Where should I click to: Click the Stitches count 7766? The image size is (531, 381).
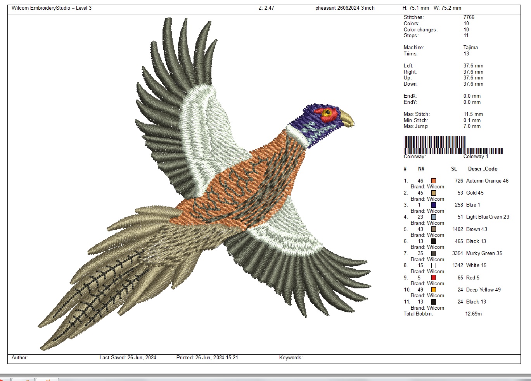coord(469,17)
